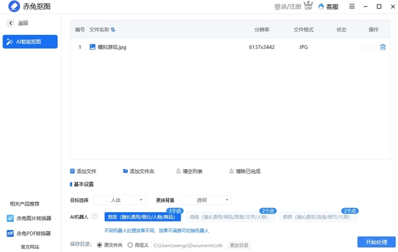Click 文件格式 column header
Viewport: 398px width, 252px height.
(303, 30)
